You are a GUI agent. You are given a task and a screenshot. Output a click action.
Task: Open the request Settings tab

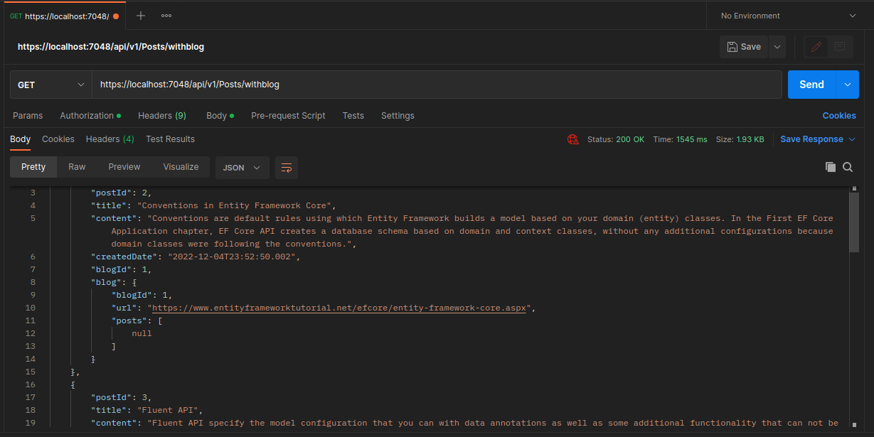pyautogui.click(x=398, y=116)
